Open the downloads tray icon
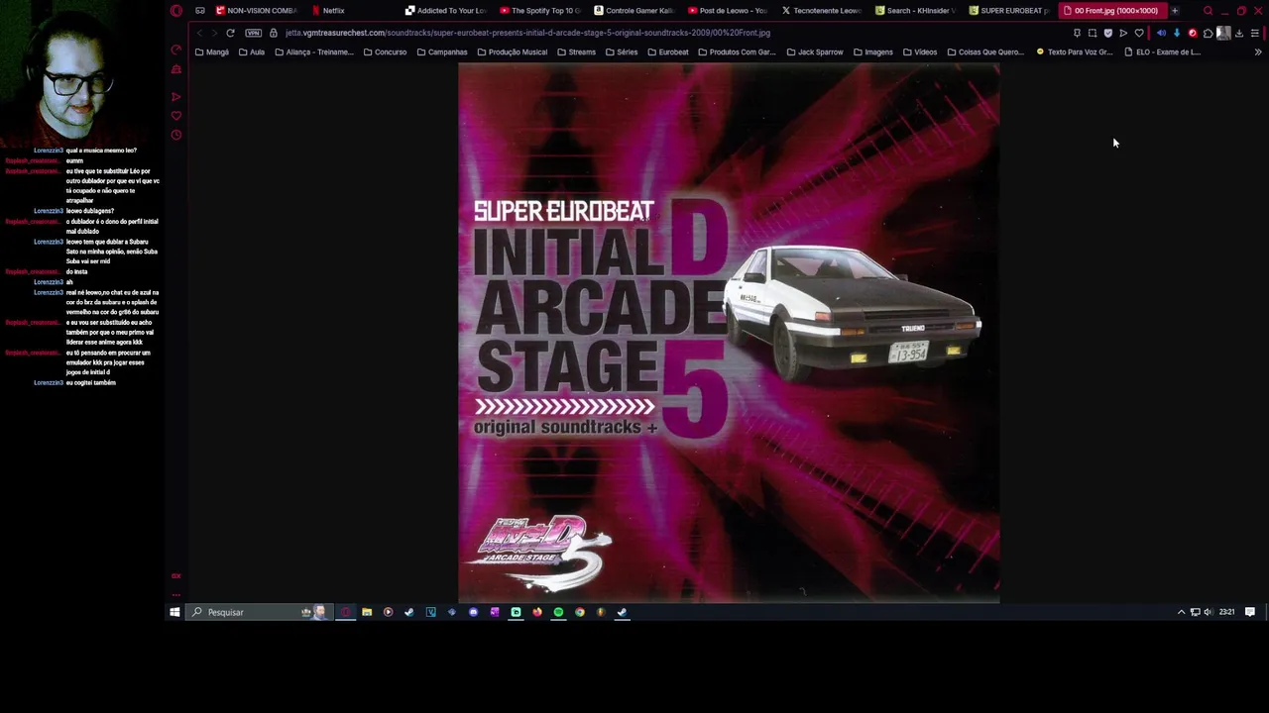The image size is (1269, 713). click(x=1239, y=33)
